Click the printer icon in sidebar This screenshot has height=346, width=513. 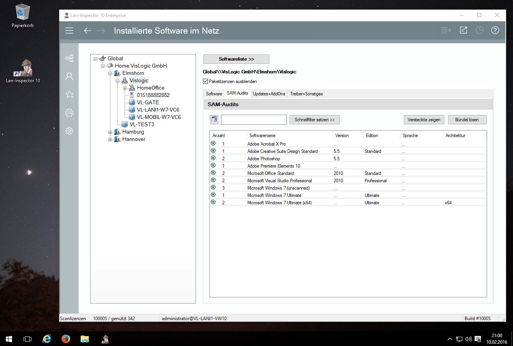[69, 113]
